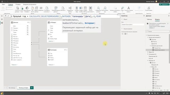Click the Имя input field in Свойства
Screen dimensions: 170x95
(133, 25)
